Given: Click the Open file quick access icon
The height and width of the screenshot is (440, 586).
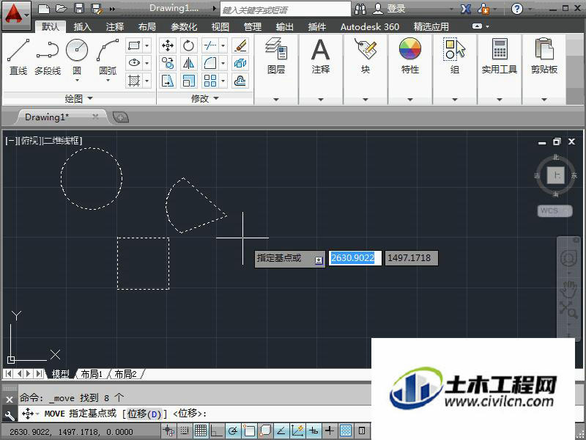Looking at the screenshot, I should [x=62, y=8].
